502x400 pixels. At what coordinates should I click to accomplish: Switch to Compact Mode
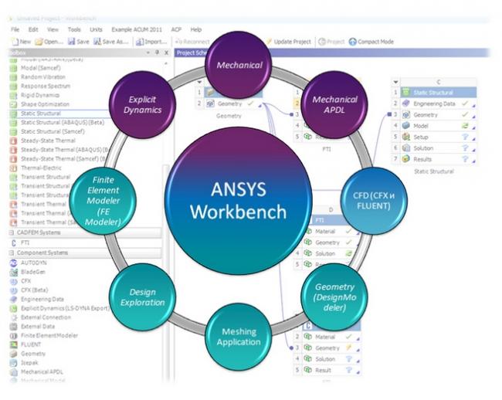pos(371,42)
